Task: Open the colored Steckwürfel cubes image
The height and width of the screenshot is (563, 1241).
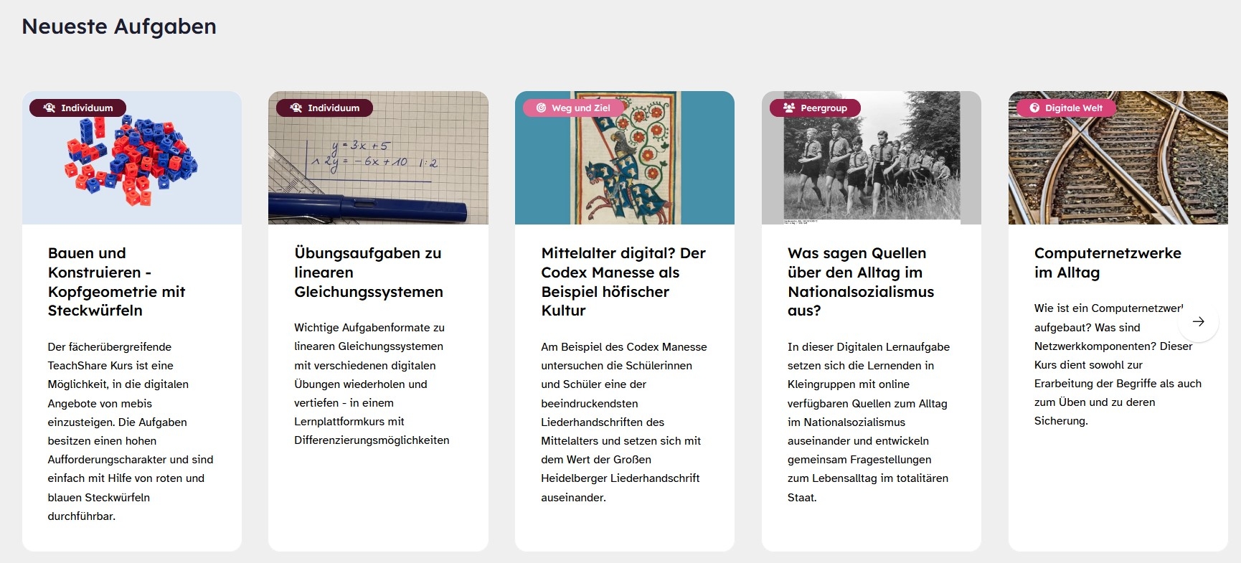Action: 132,158
